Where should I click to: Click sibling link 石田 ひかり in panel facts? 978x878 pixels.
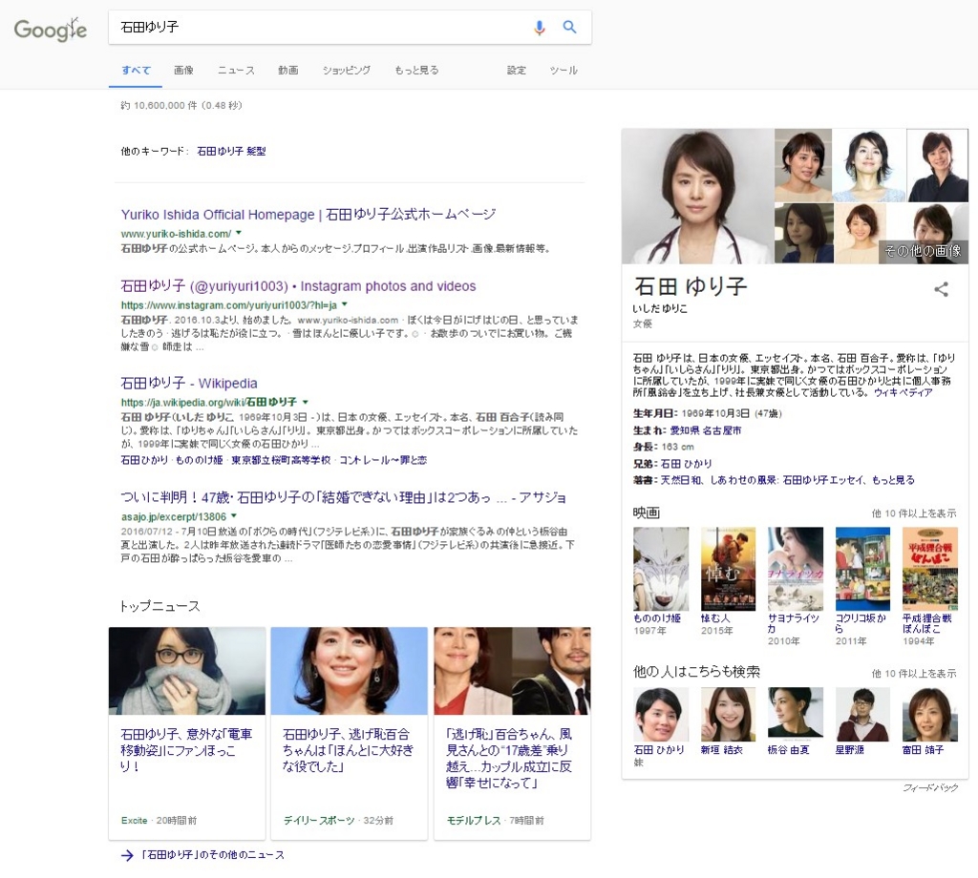[686, 464]
